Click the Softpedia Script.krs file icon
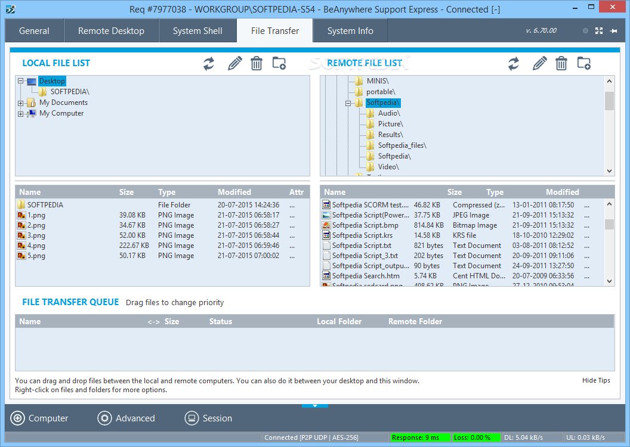The image size is (630, 447). click(326, 235)
